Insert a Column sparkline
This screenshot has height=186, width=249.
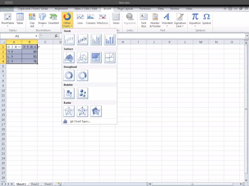[x=90, y=19]
